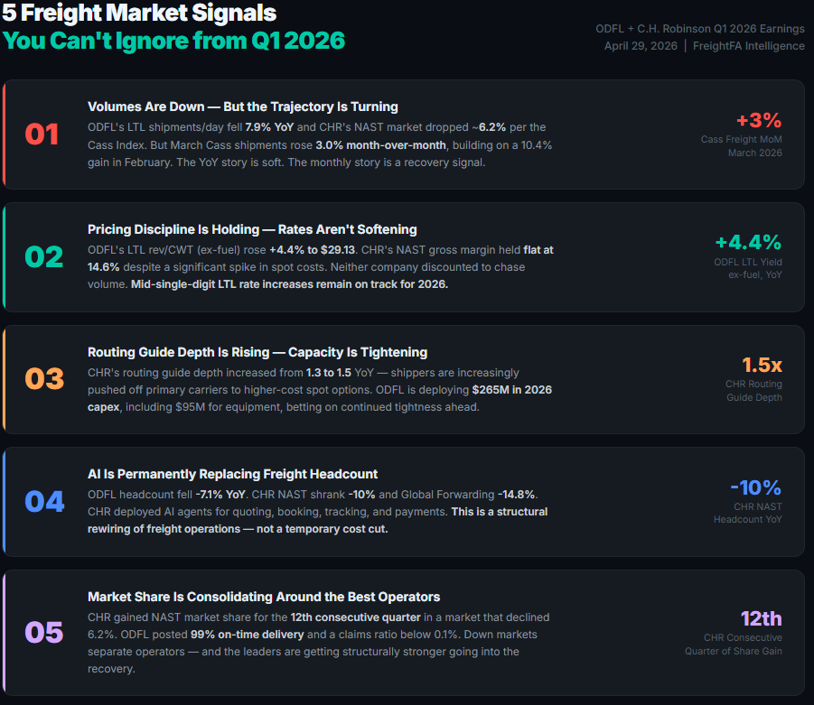Open 'Market Share Is Consolidating' heading

coord(264,597)
